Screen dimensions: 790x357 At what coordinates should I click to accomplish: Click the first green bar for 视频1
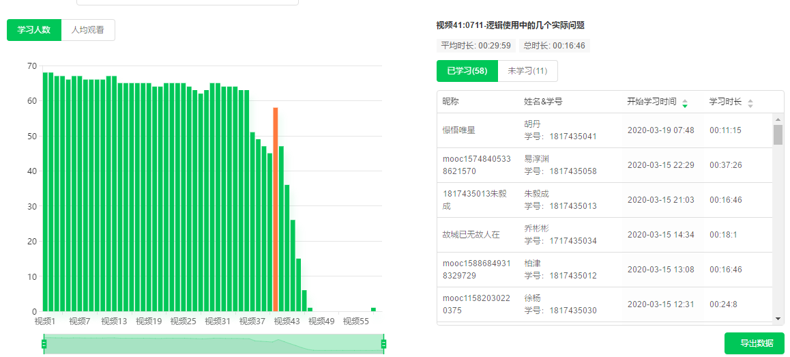tap(45, 191)
